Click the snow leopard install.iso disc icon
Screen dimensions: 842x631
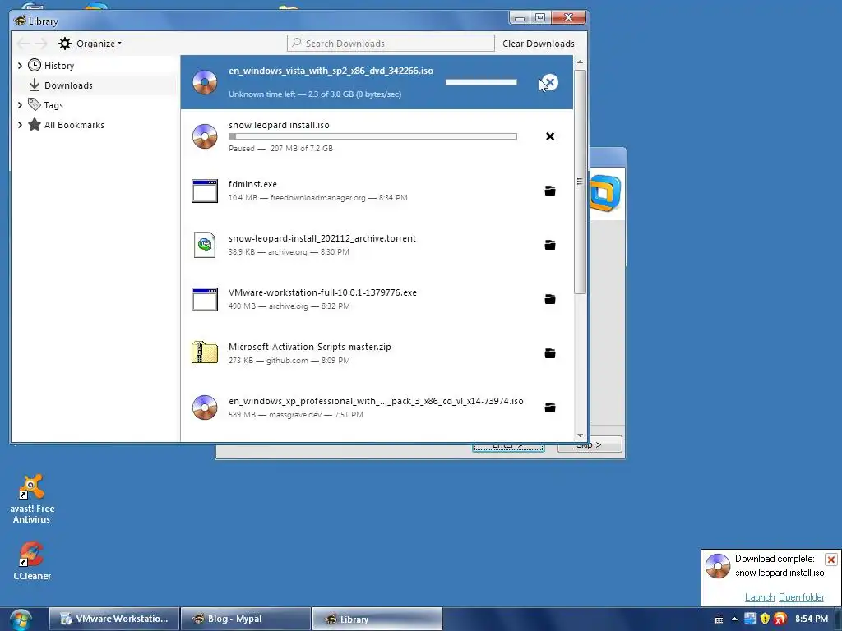click(x=205, y=136)
